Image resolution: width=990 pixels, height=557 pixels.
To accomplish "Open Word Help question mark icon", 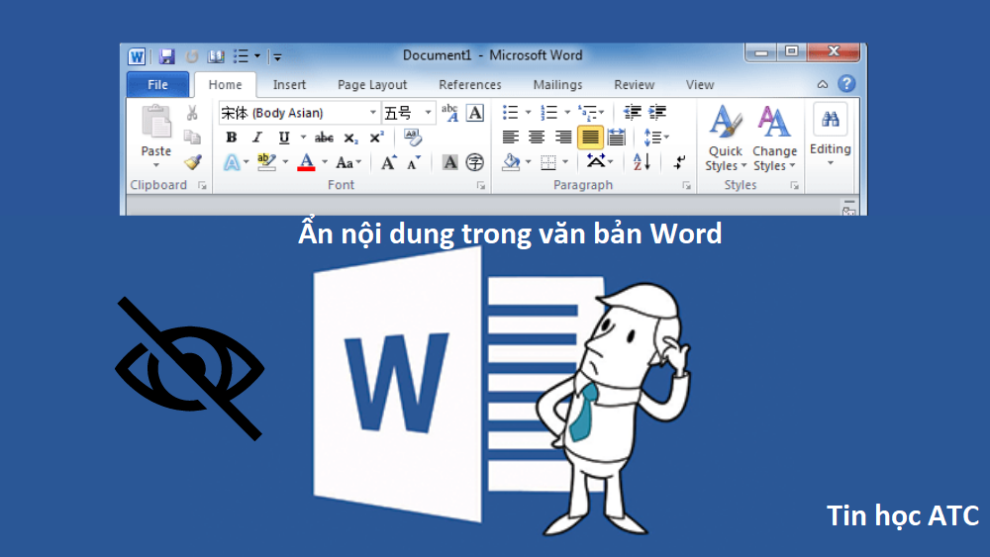I will click(x=846, y=84).
